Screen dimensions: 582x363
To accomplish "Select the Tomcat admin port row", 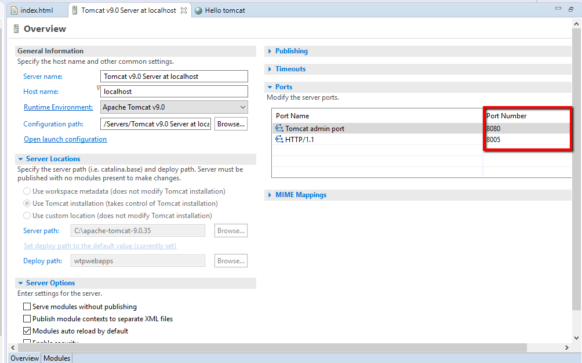I will pyautogui.click(x=421, y=128).
